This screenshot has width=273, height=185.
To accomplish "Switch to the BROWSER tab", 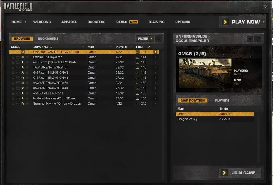I will click(22, 39).
